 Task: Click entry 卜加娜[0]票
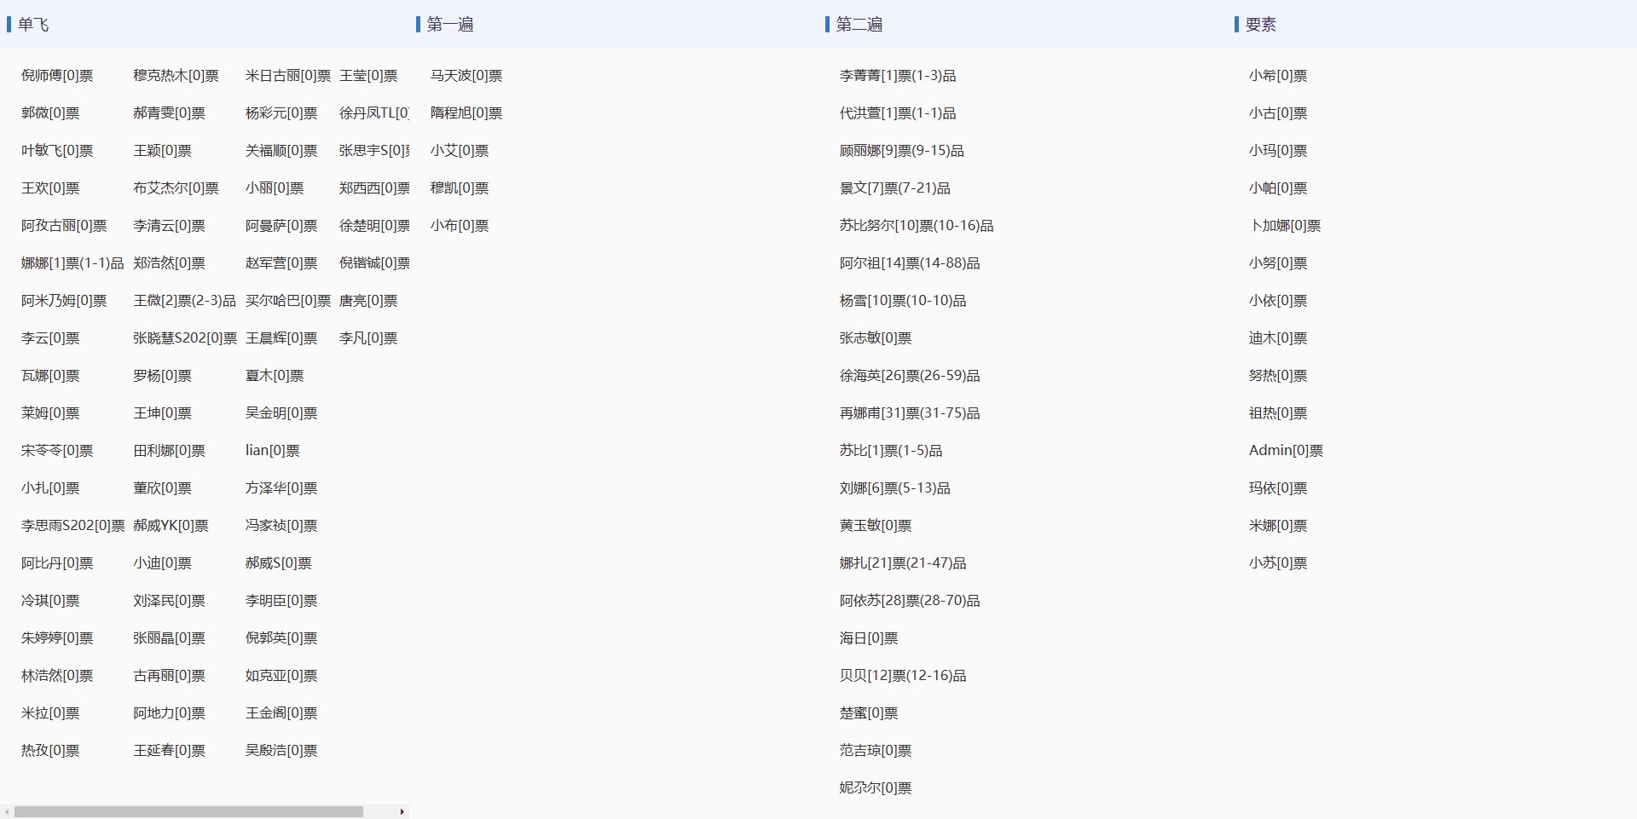coord(1285,226)
